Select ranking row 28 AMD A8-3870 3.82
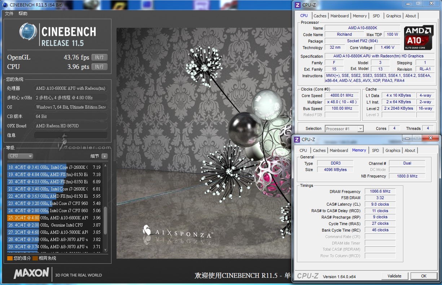The width and height of the screenshot is (442, 285). (55, 240)
